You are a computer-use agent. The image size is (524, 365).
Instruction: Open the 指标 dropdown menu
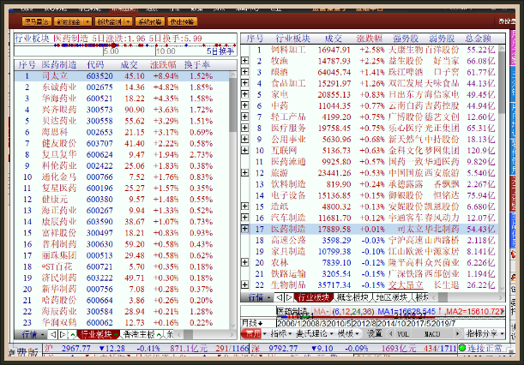[x=281, y=333]
